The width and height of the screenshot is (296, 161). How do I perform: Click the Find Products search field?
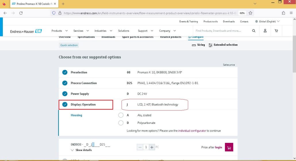222,31
